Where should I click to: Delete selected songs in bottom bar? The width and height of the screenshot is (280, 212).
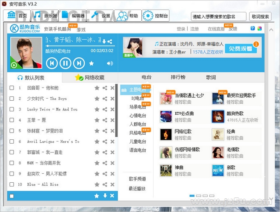[x=112, y=196]
